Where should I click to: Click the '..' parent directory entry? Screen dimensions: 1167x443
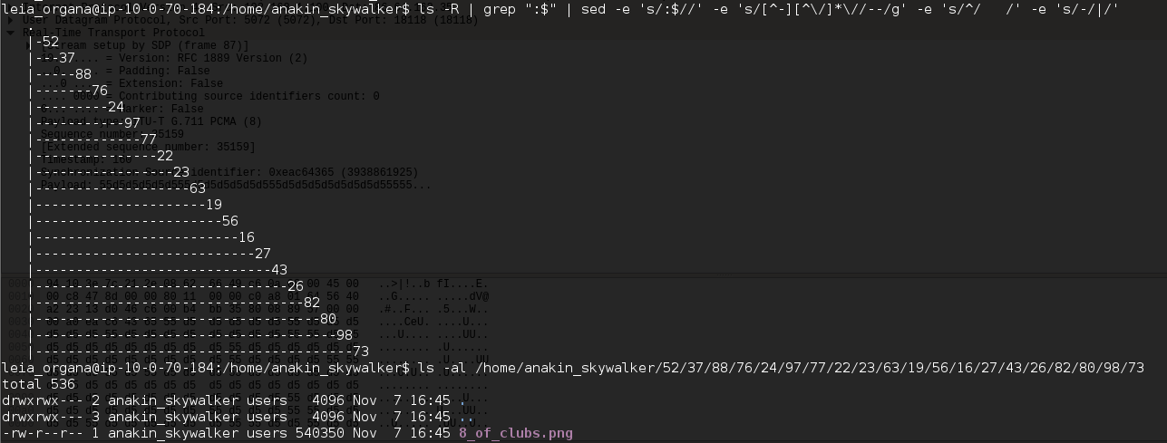[x=467, y=419]
